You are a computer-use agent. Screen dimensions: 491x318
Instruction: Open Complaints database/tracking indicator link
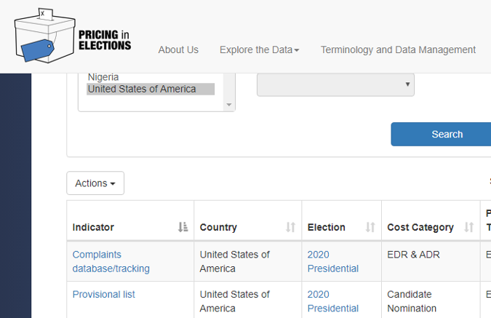(111, 261)
